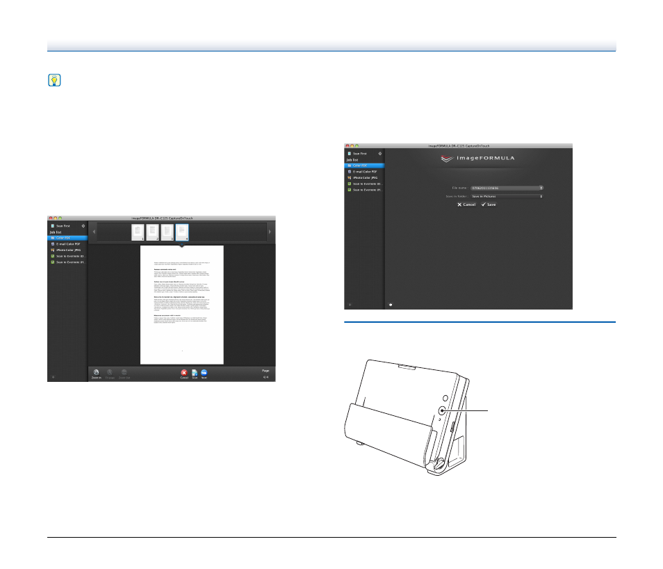The image size is (663, 569).
Task: Click the Save button in save window
Action: (x=489, y=205)
